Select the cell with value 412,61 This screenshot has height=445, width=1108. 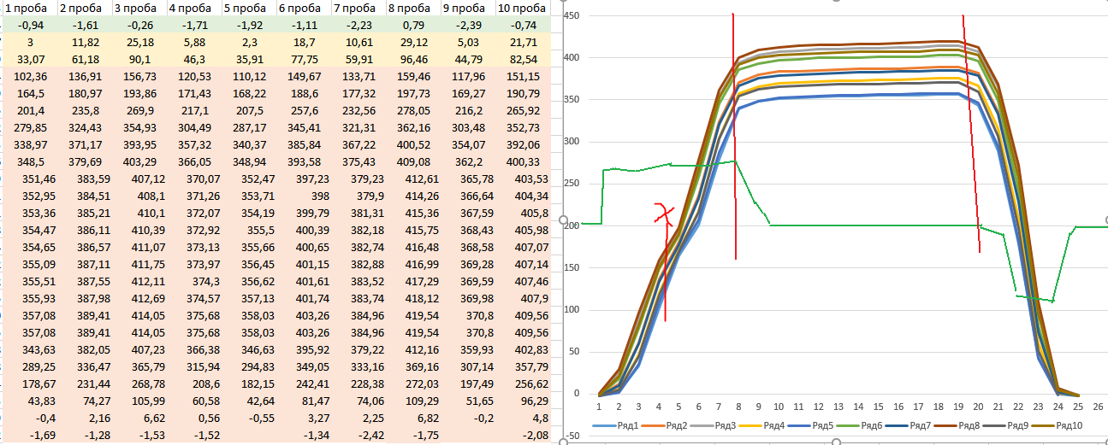pyautogui.click(x=413, y=179)
